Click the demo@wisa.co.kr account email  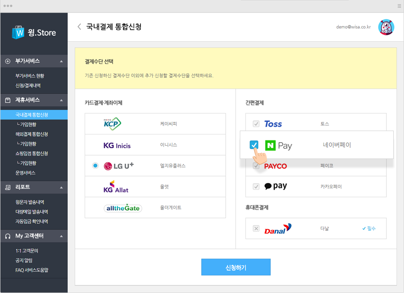353,27
